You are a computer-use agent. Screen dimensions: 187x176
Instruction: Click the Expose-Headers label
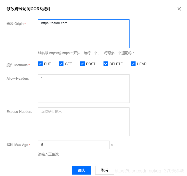19,112
